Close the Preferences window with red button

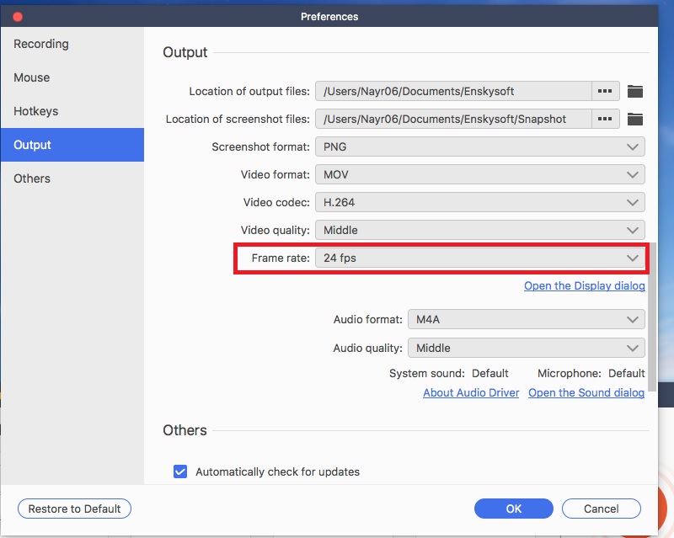[18, 16]
